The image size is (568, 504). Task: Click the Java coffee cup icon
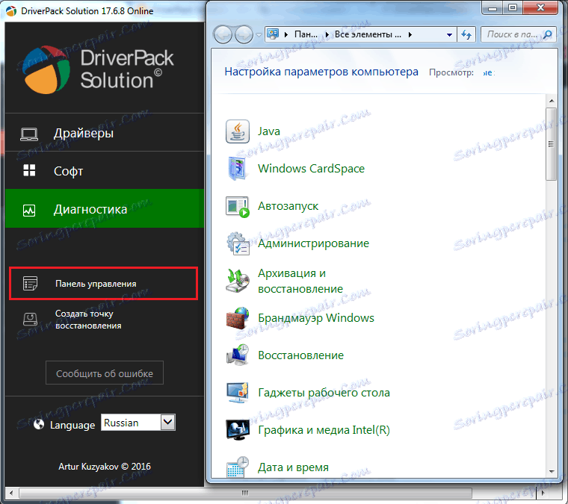[x=238, y=131]
